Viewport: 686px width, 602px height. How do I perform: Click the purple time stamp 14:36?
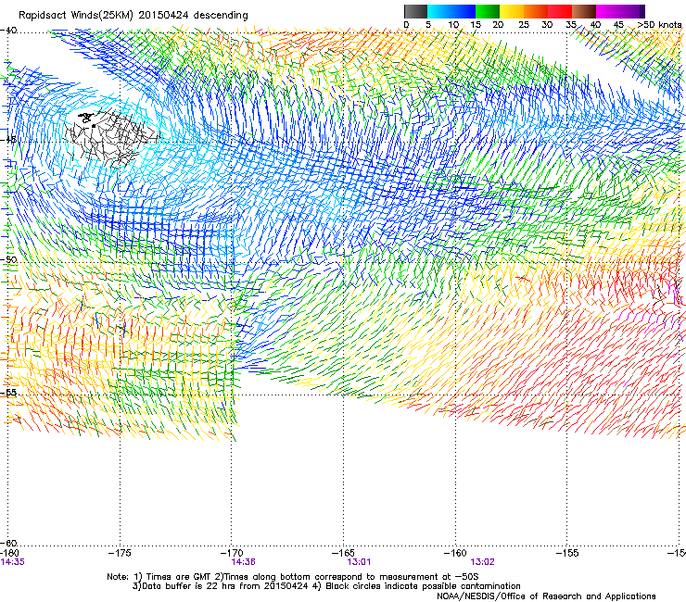(243, 562)
